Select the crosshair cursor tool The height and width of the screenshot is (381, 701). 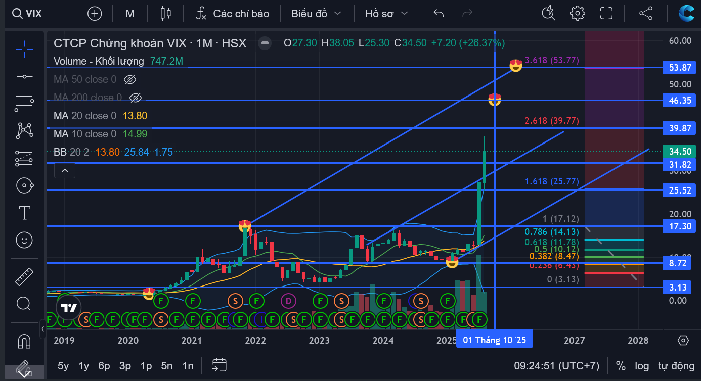[x=24, y=50]
